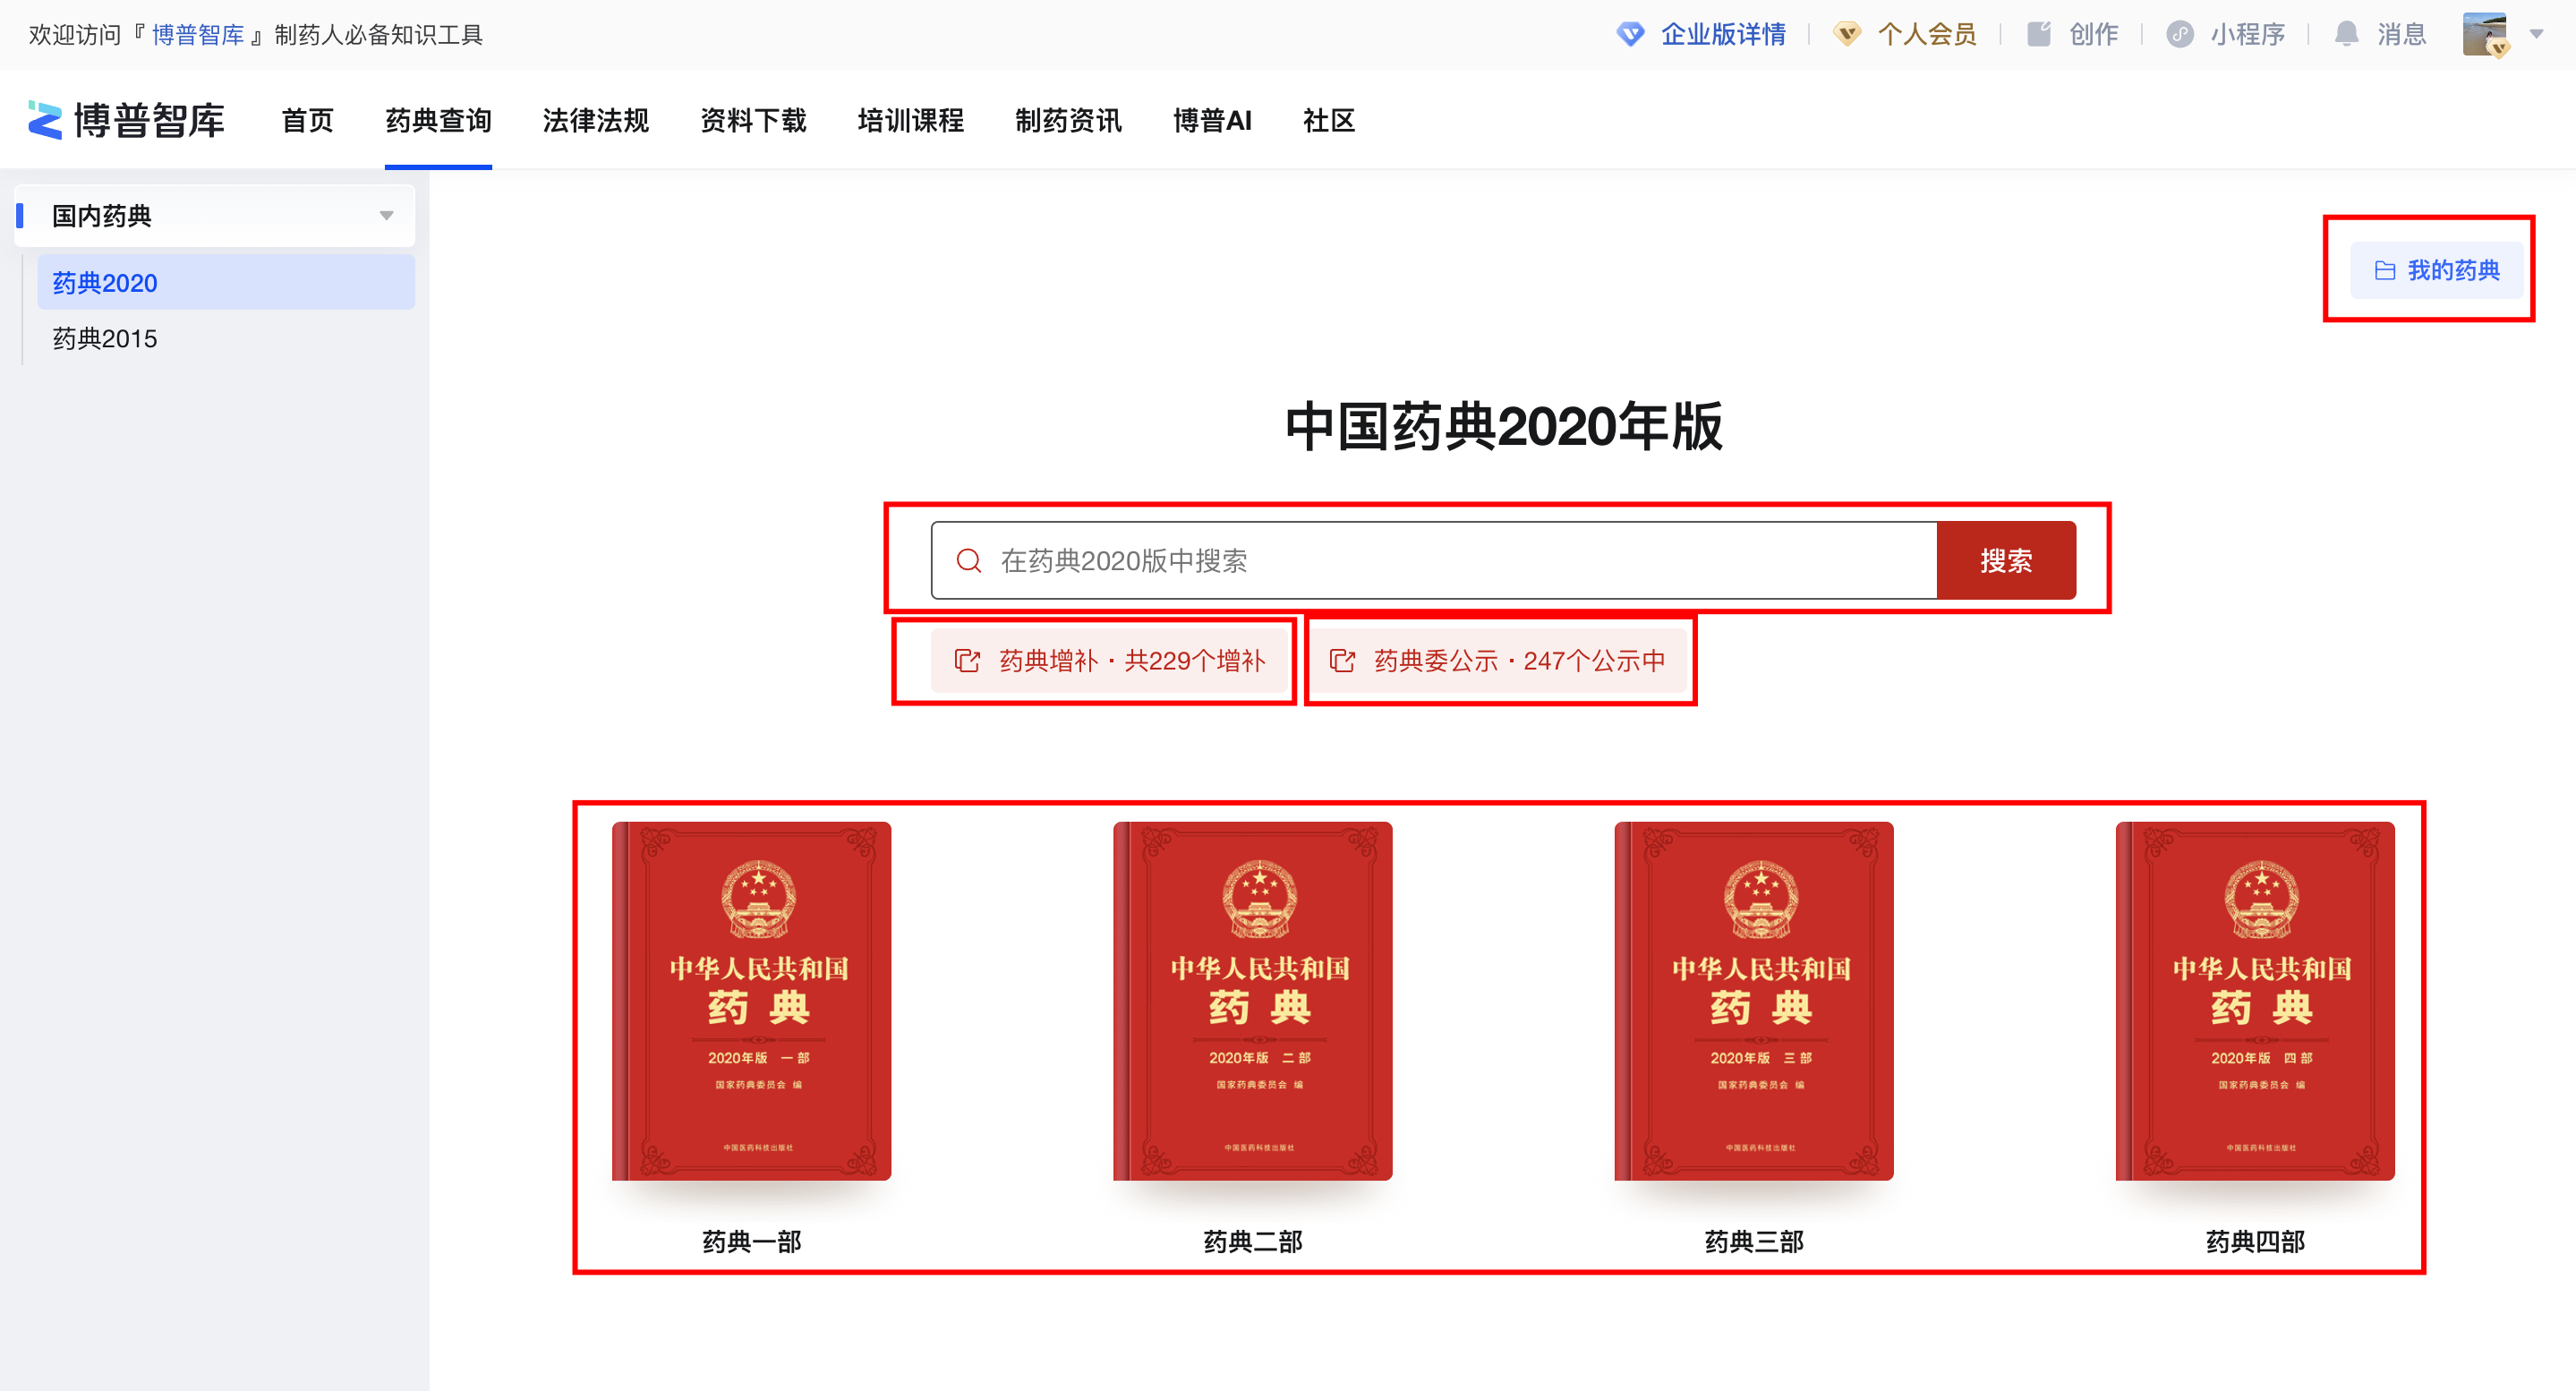Viewport: 2576px width, 1391px height.
Task: Select 药典2015 in the sidebar
Action: pos(226,338)
